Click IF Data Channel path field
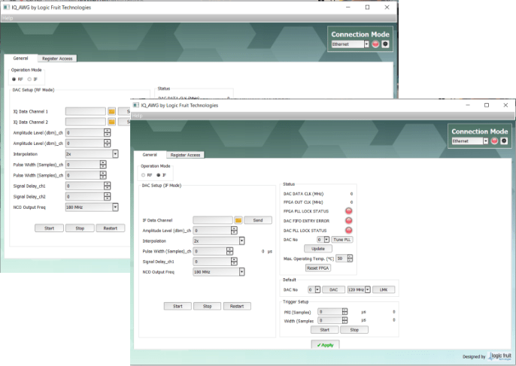The width and height of the screenshot is (516, 366). 213,220
